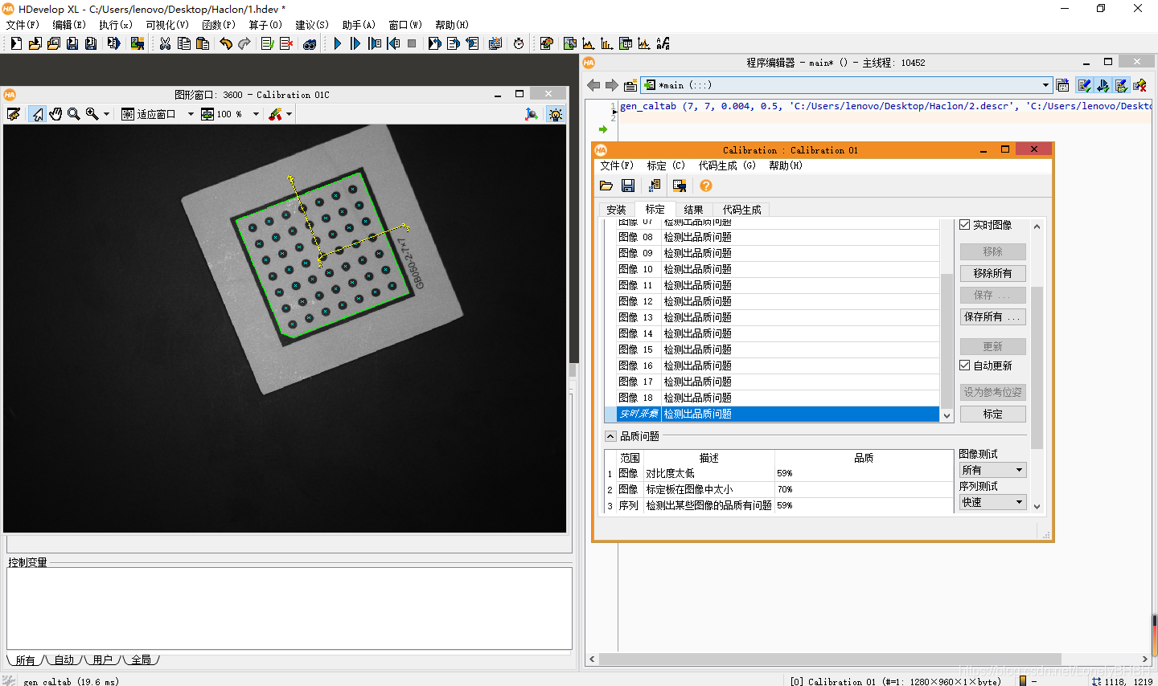Viewport: 1158px width, 686px height.
Task: Click the Run program play icon
Action: pos(337,43)
